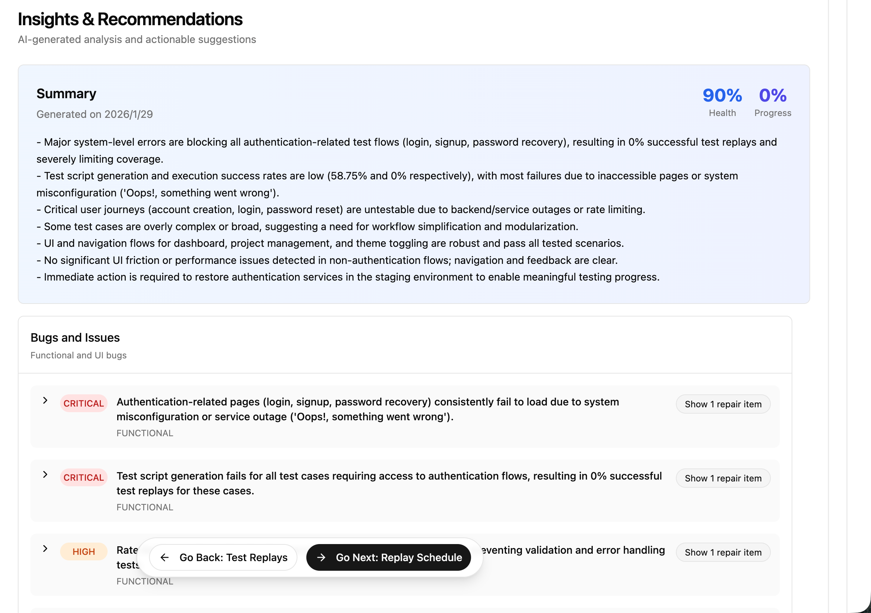Expand the HIGH severity issue chevron
The image size is (871, 613).
(45, 549)
